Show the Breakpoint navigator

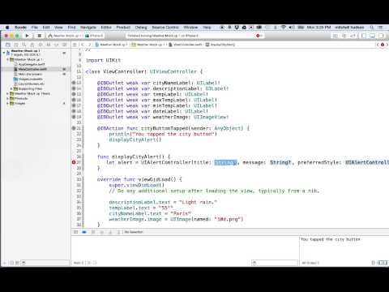(x=57, y=45)
